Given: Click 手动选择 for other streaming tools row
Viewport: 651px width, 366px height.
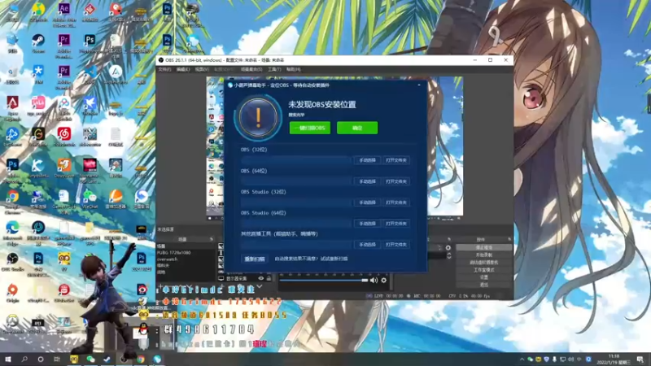Looking at the screenshot, I should click(x=368, y=245).
